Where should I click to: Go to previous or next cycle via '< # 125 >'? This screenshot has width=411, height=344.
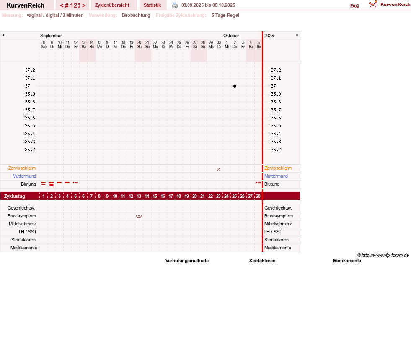click(x=72, y=5)
